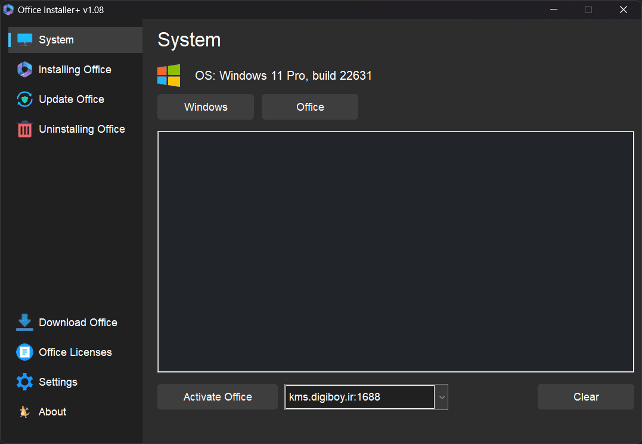Viewport: 642px width, 444px height.
Task: Close the Office Installer+ window
Action: click(623, 10)
